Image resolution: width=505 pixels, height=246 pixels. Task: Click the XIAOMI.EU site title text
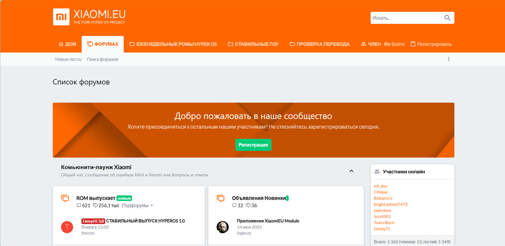click(x=99, y=14)
